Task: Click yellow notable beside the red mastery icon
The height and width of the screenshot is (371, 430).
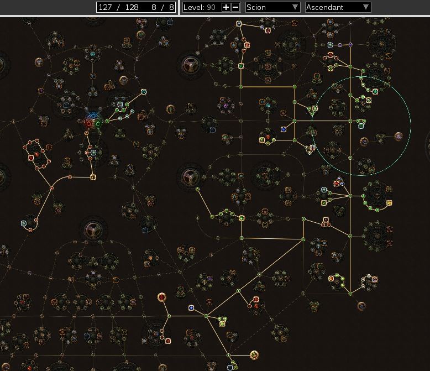Action: pyautogui.click(x=262, y=140)
